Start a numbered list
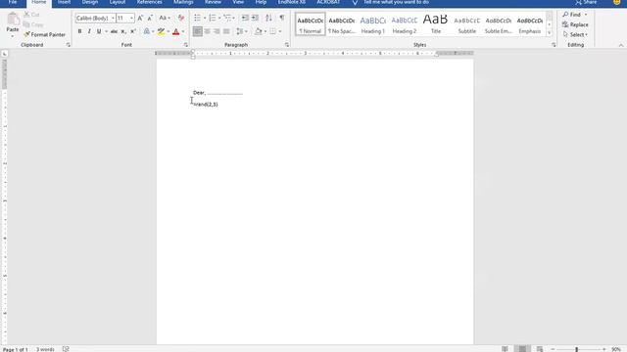Viewport: 627px width, 352px height. pos(213,18)
